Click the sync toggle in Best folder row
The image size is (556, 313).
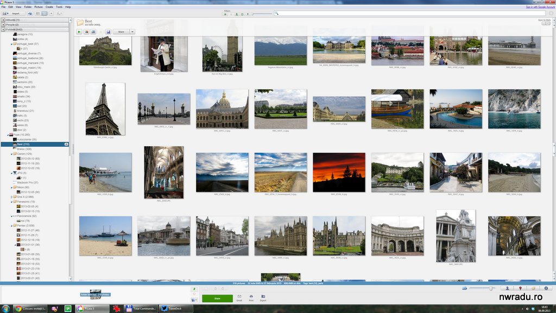66,145
